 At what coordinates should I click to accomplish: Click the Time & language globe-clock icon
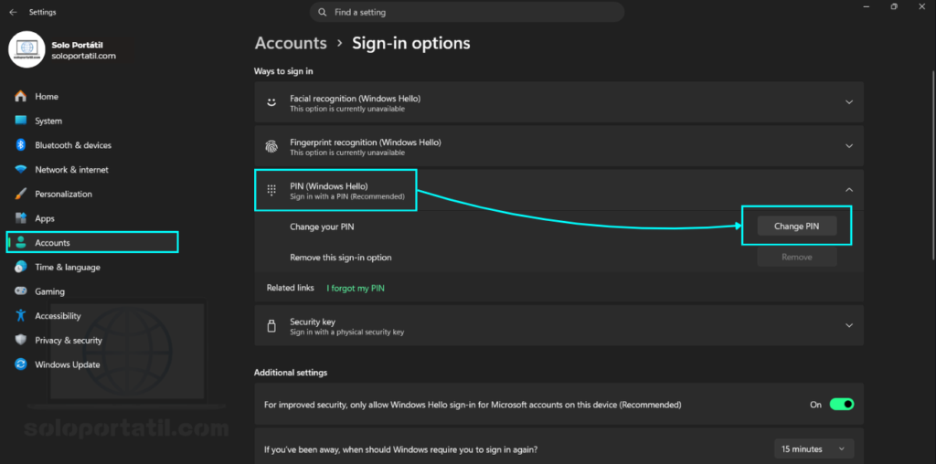(21, 268)
